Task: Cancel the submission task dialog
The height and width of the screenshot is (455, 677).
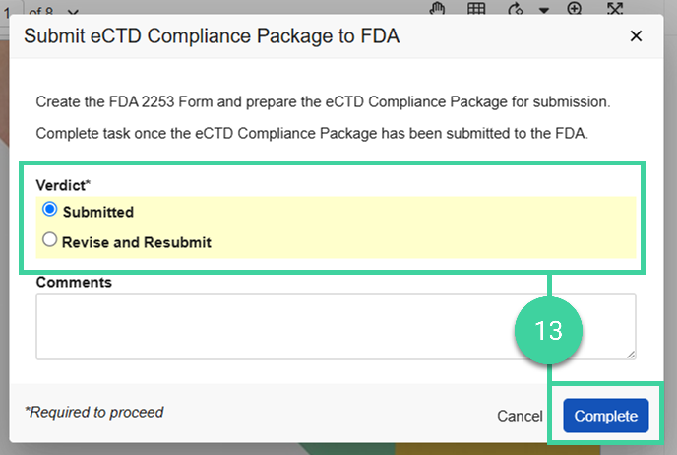Action: click(x=520, y=416)
